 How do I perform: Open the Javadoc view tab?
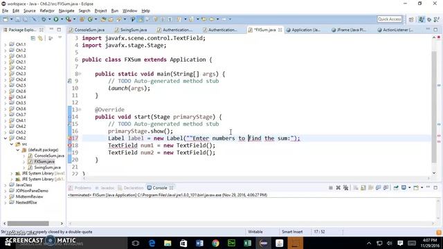(105, 187)
